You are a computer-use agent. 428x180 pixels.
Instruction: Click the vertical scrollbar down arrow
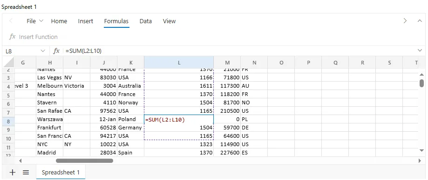coord(422,150)
